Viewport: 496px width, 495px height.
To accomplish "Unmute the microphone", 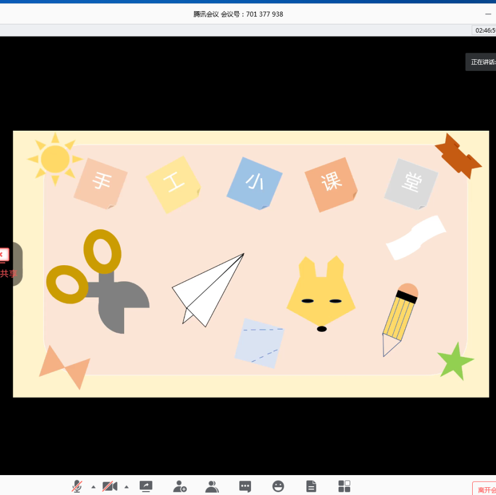I will coord(77,486).
